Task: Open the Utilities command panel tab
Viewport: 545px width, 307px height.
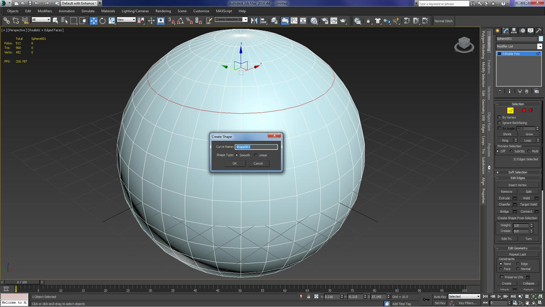Action: pyautogui.click(x=538, y=31)
